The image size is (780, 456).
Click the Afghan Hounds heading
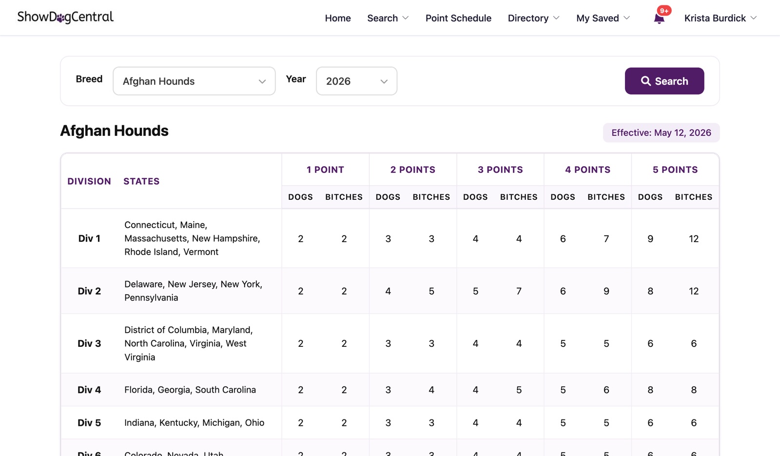(x=114, y=131)
